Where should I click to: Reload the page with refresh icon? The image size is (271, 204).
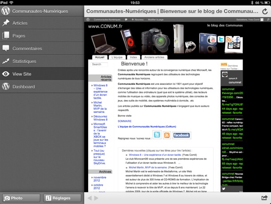(265, 12)
